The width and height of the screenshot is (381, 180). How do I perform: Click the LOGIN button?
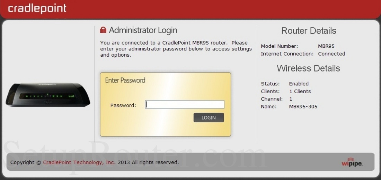tap(209, 117)
